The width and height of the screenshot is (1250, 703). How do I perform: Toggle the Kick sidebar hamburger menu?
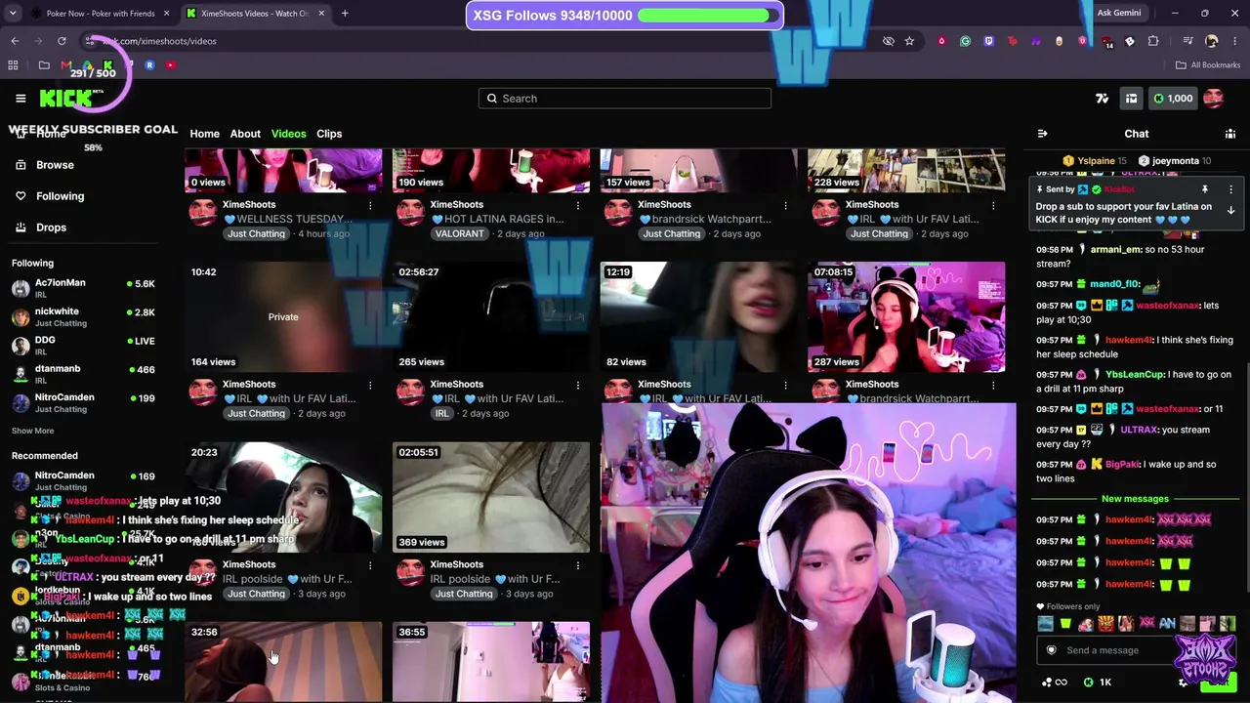[21, 99]
